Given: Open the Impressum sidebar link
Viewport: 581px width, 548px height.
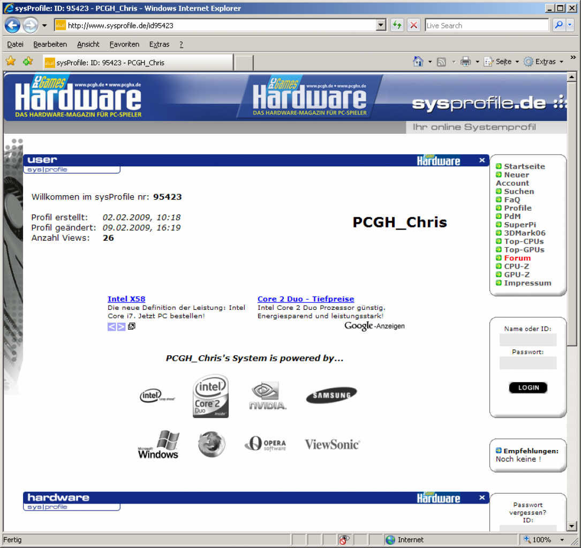Looking at the screenshot, I should click(527, 283).
